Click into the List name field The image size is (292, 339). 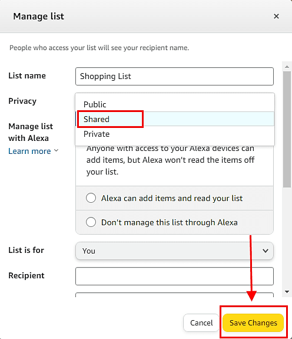pyautogui.click(x=174, y=76)
